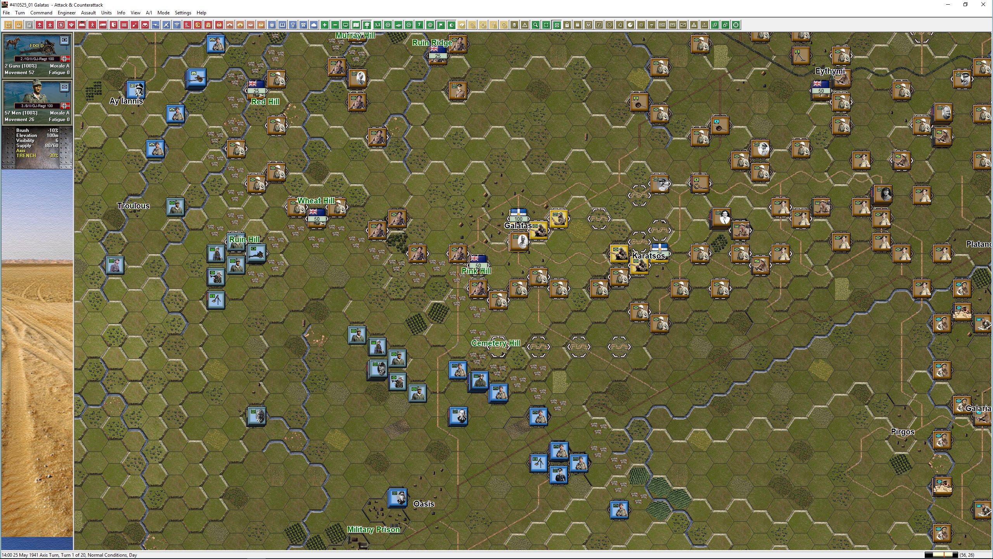Zoom out with the green minus icon

(x=335, y=25)
